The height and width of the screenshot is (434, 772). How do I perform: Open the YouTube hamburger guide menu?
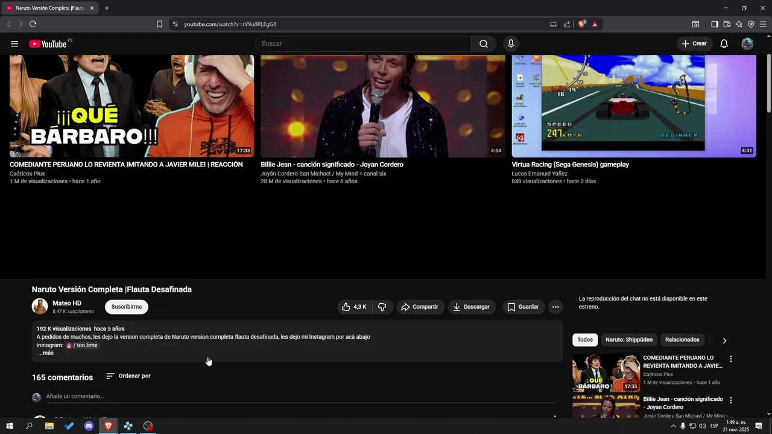tap(14, 43)
